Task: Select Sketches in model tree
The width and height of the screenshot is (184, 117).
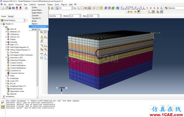Action: click(x=13, y=94)
